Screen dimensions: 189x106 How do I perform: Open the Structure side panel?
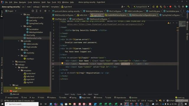pos(2,62)
